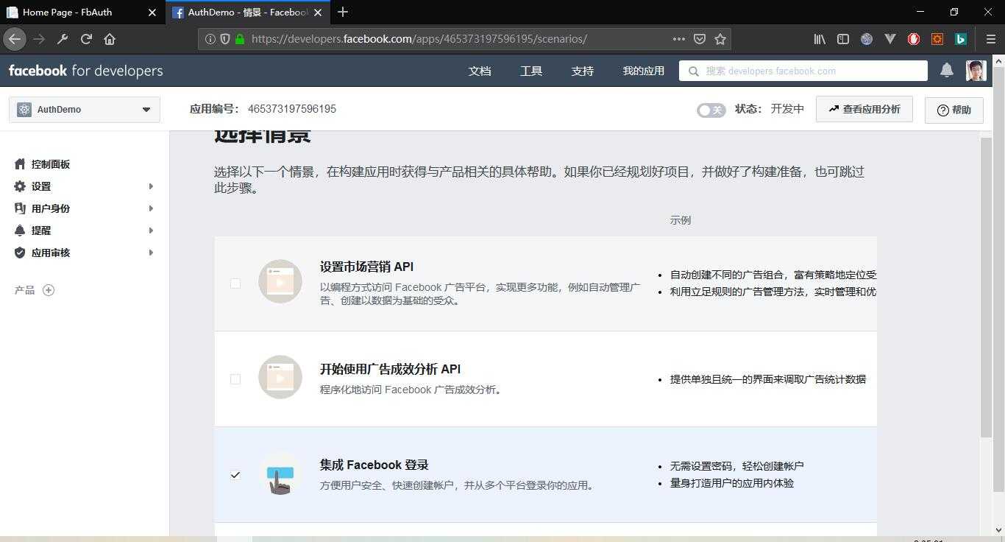Image resolution: width=1005 pixels, height=542 pixels.
Task: Check the 开始使用广告成效分析 API checkbox
Action: tap(235, 379)
